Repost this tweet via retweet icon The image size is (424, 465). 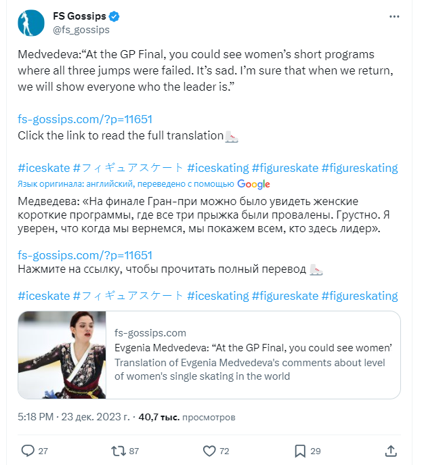118,451
